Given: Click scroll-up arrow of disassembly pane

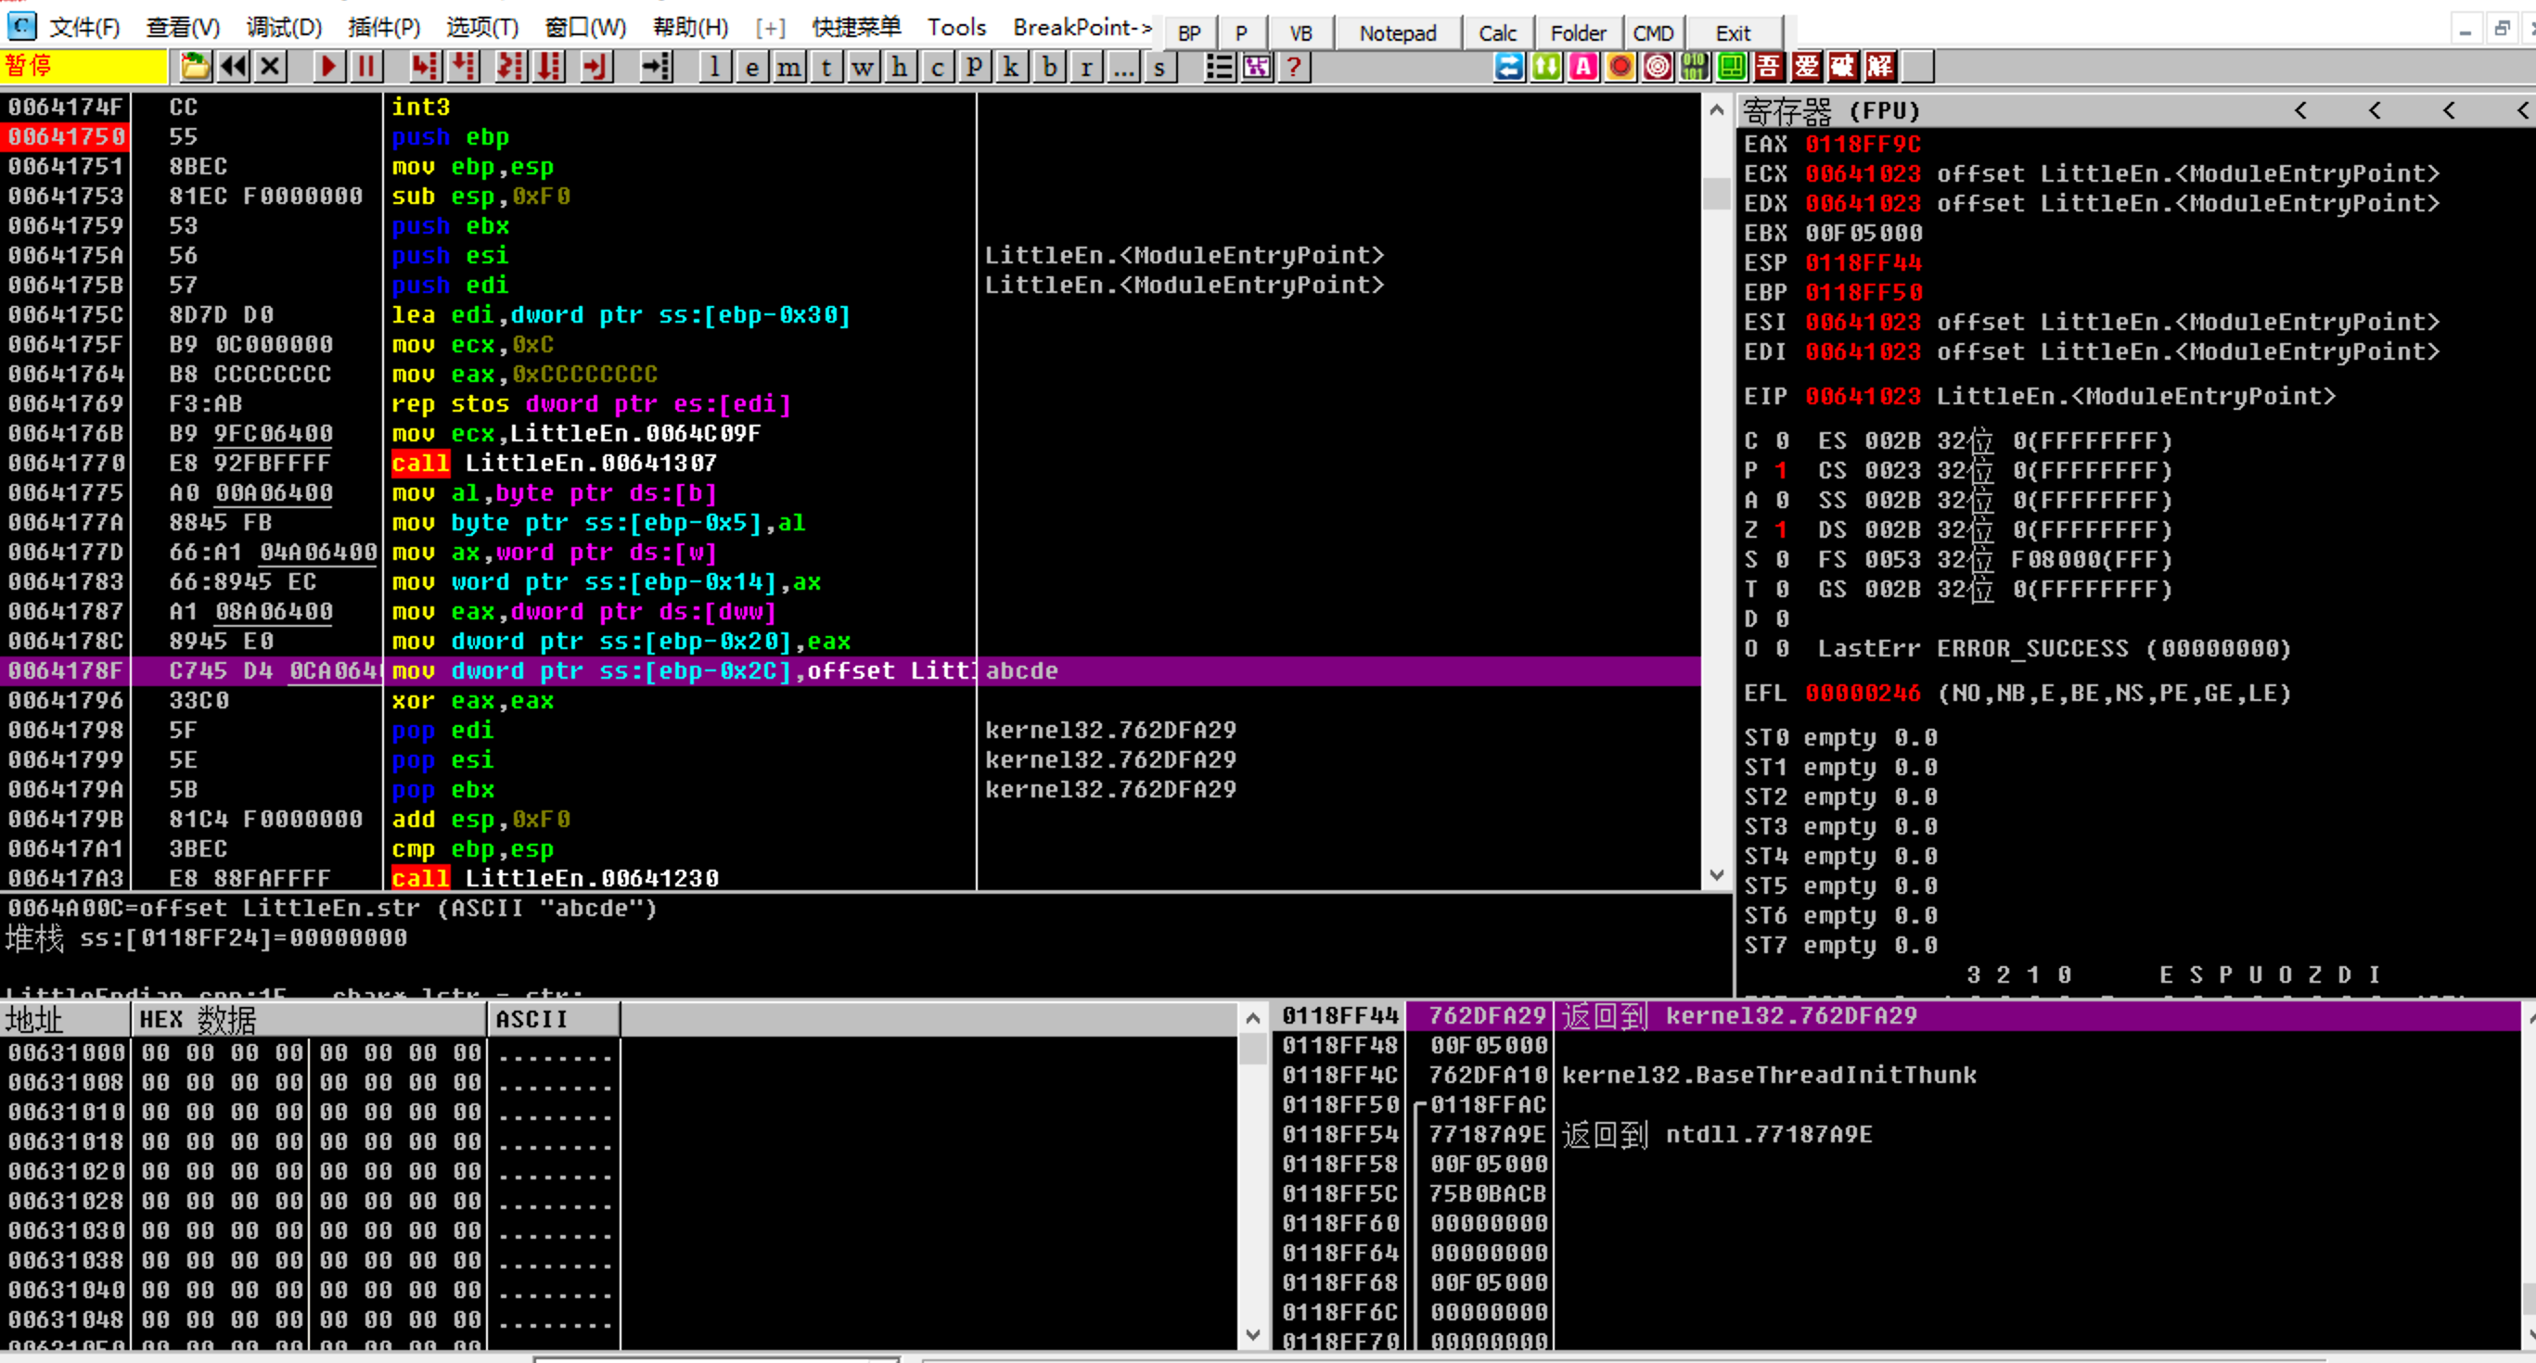Looking at the screenshot, I should pos(1716,110).
